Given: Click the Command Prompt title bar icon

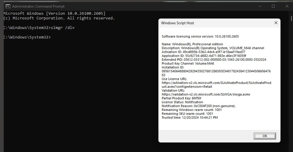Looking at the screenshot, I should [8, 6].
